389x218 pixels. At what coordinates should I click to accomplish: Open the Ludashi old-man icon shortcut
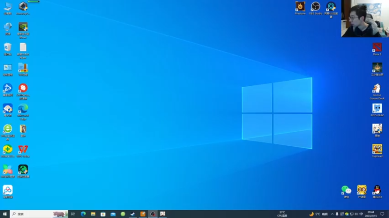8,110
